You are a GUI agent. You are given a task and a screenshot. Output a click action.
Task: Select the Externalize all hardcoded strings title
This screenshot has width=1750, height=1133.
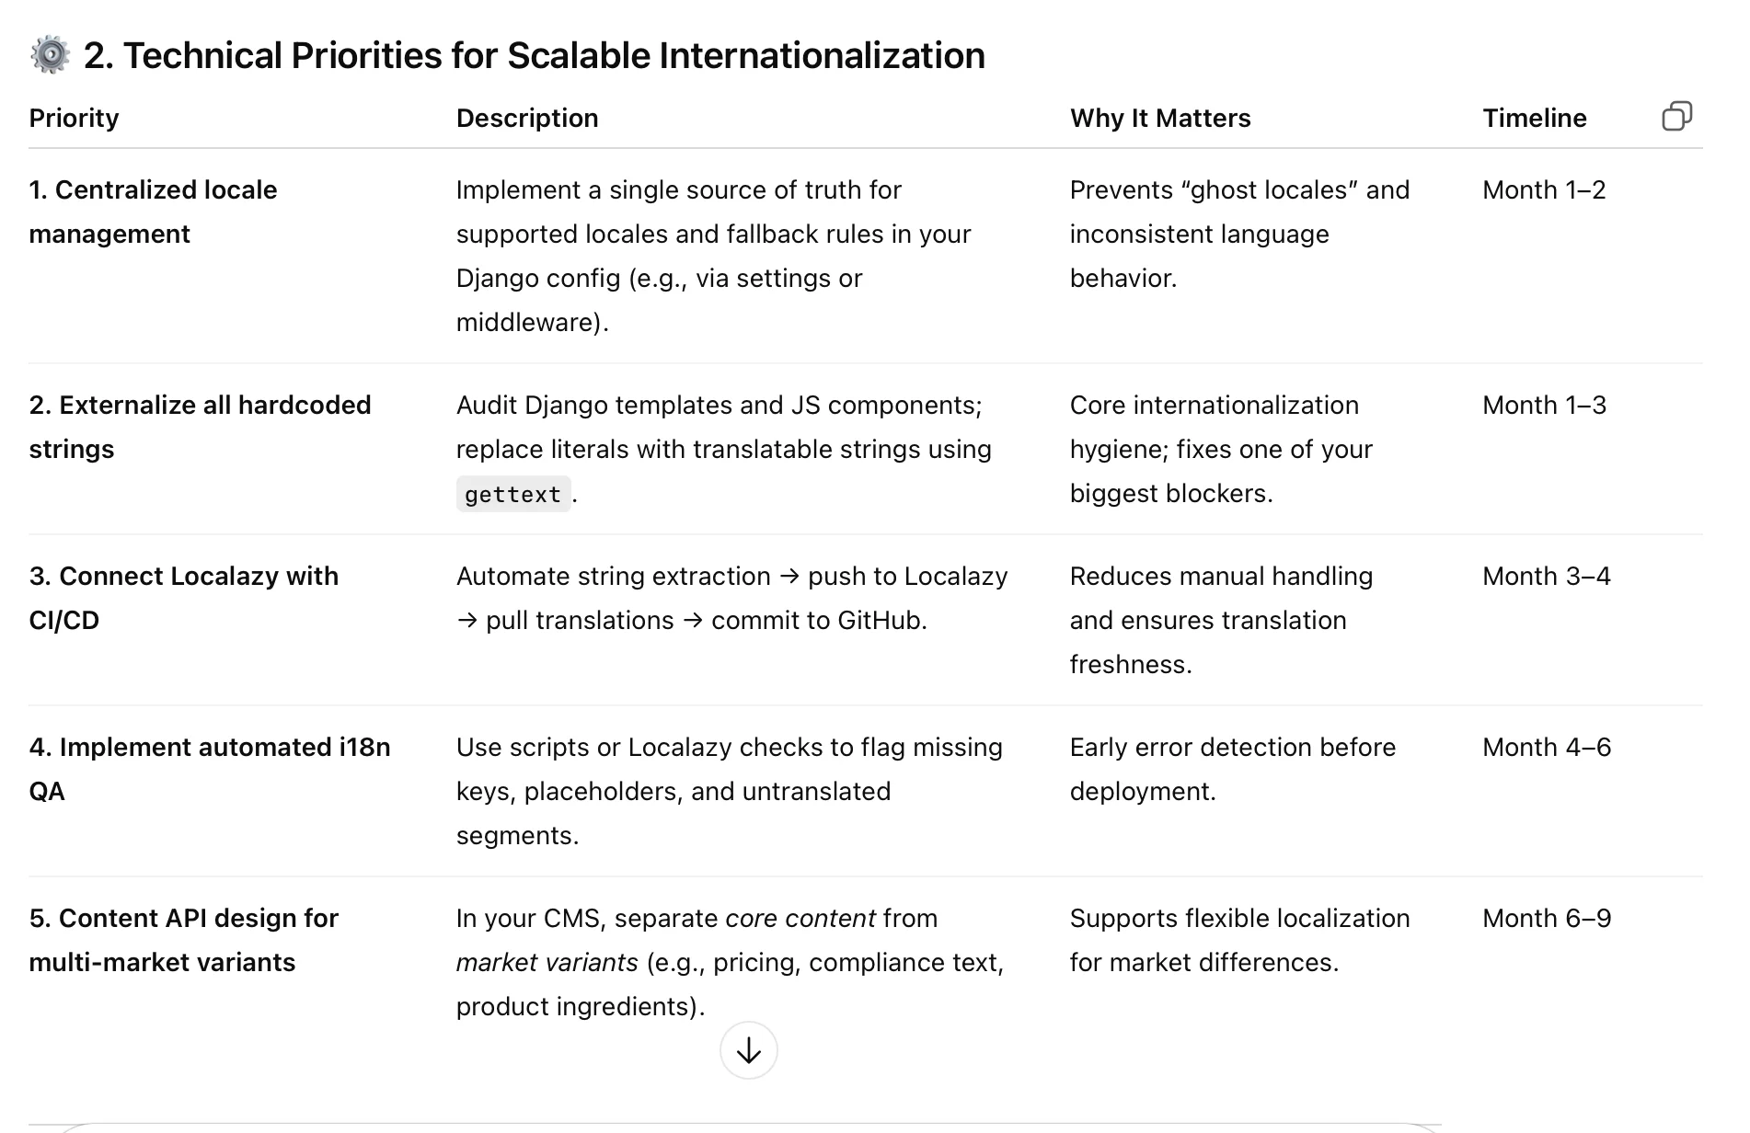point(200,427)
